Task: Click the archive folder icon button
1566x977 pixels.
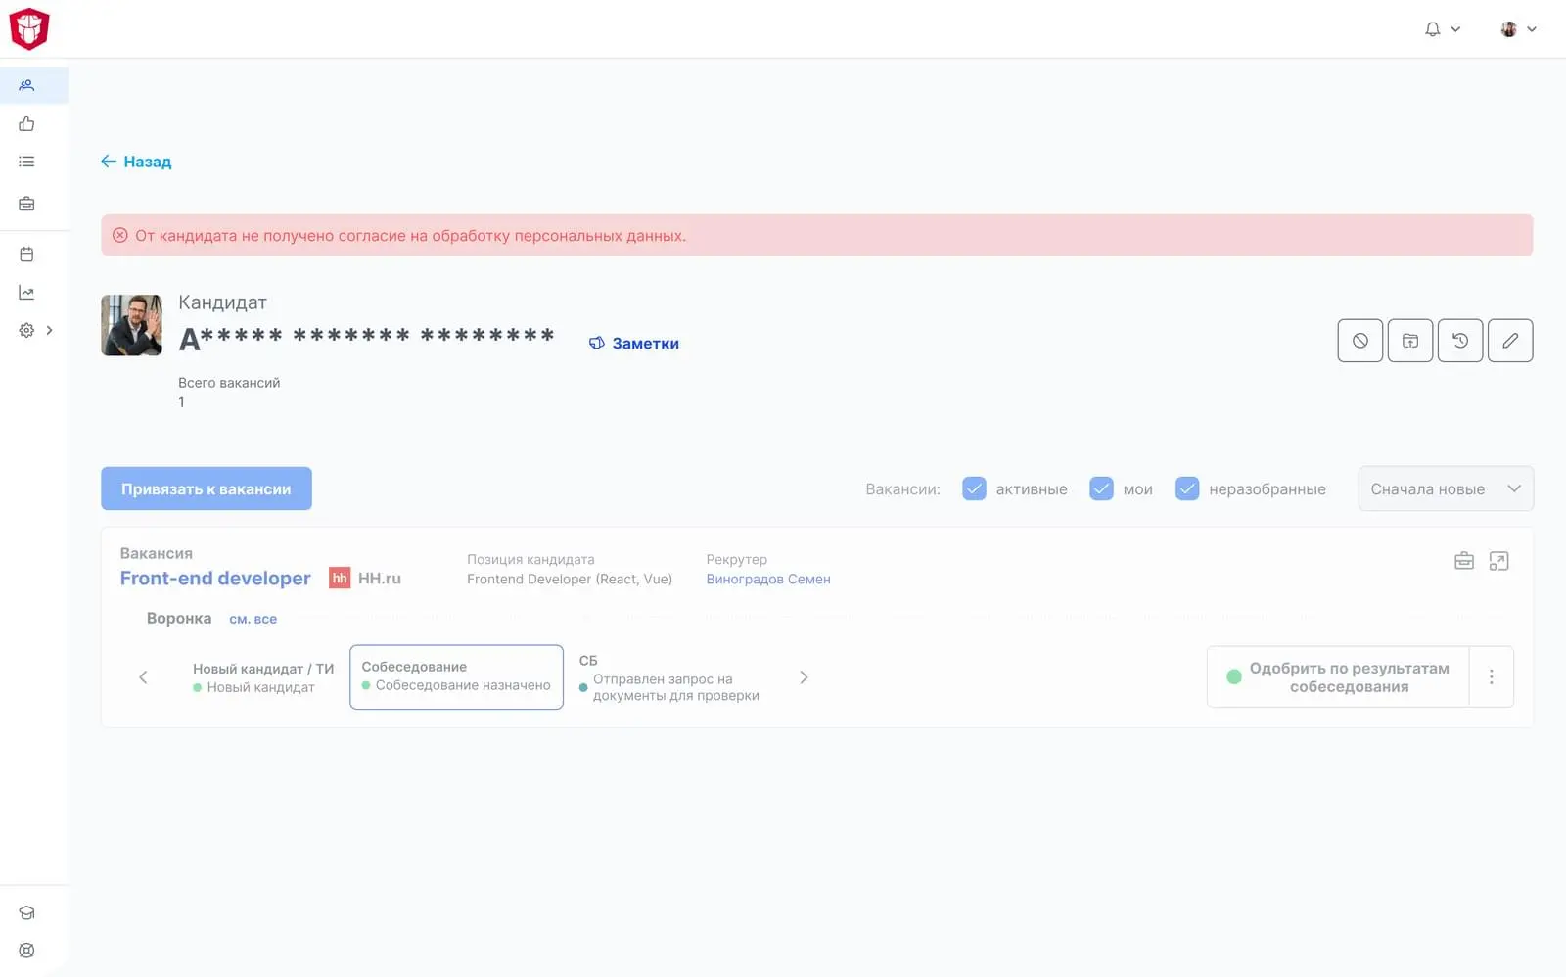Action: click(x=1409, y=341)
